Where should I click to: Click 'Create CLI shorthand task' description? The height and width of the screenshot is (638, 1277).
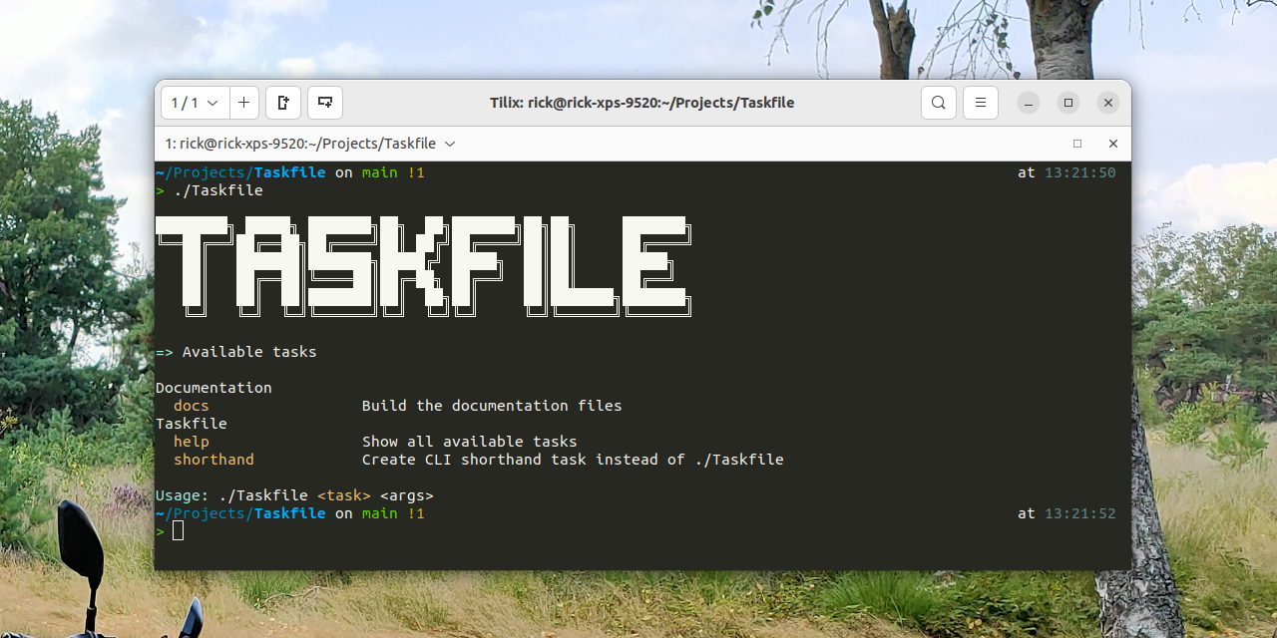point(573,460)
